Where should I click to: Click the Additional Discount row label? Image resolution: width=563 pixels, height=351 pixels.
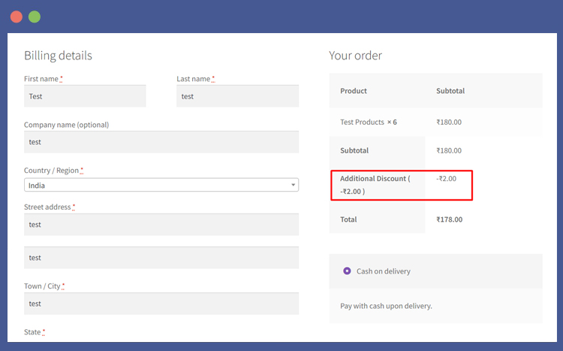[375, 185]
